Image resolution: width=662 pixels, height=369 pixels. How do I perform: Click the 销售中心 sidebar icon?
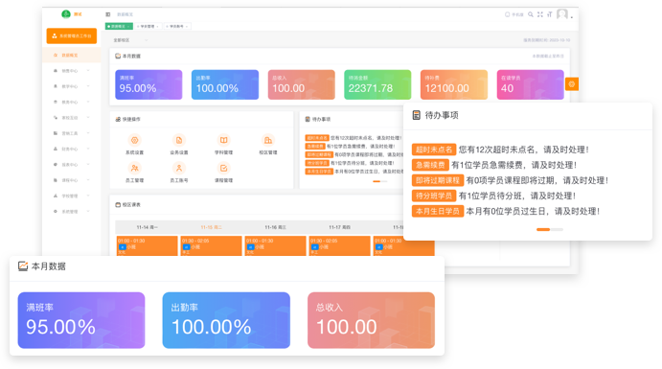pos(56,71)
